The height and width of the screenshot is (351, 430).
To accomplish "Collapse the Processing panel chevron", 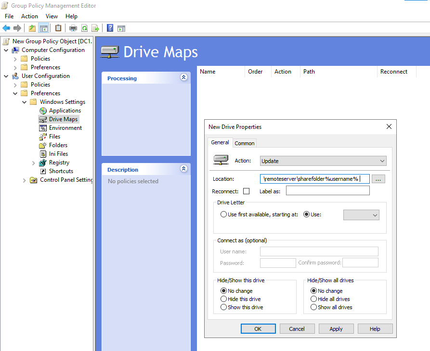I will (184, 77).
